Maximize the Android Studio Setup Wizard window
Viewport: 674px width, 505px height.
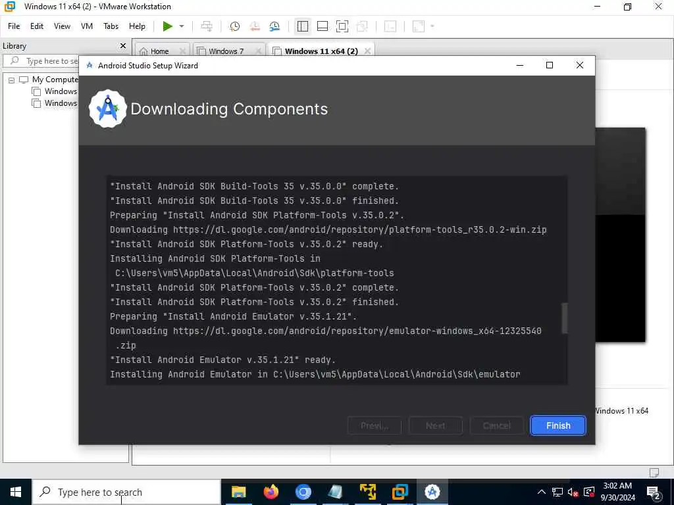point(550,65)
